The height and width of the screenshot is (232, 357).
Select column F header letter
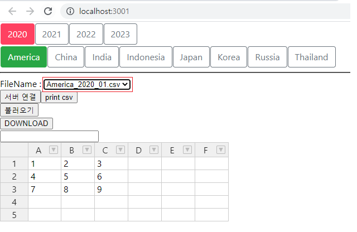pos(205,150)
